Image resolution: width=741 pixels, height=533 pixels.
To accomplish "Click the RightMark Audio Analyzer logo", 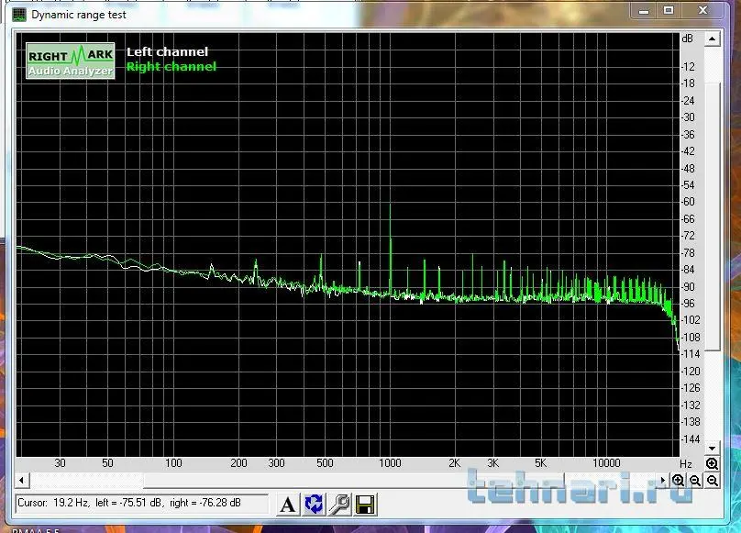I will coord(71,61).
